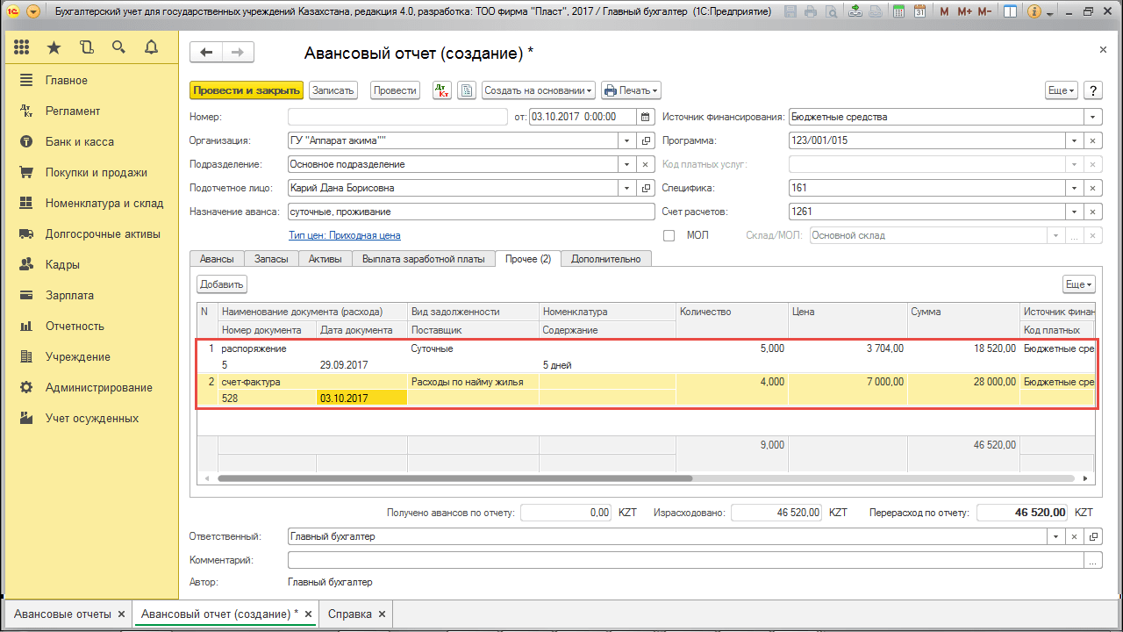The width and height of the screenshot is (1123, 632).
Task: Open the calendar icon in title bar
Action: 919,12
